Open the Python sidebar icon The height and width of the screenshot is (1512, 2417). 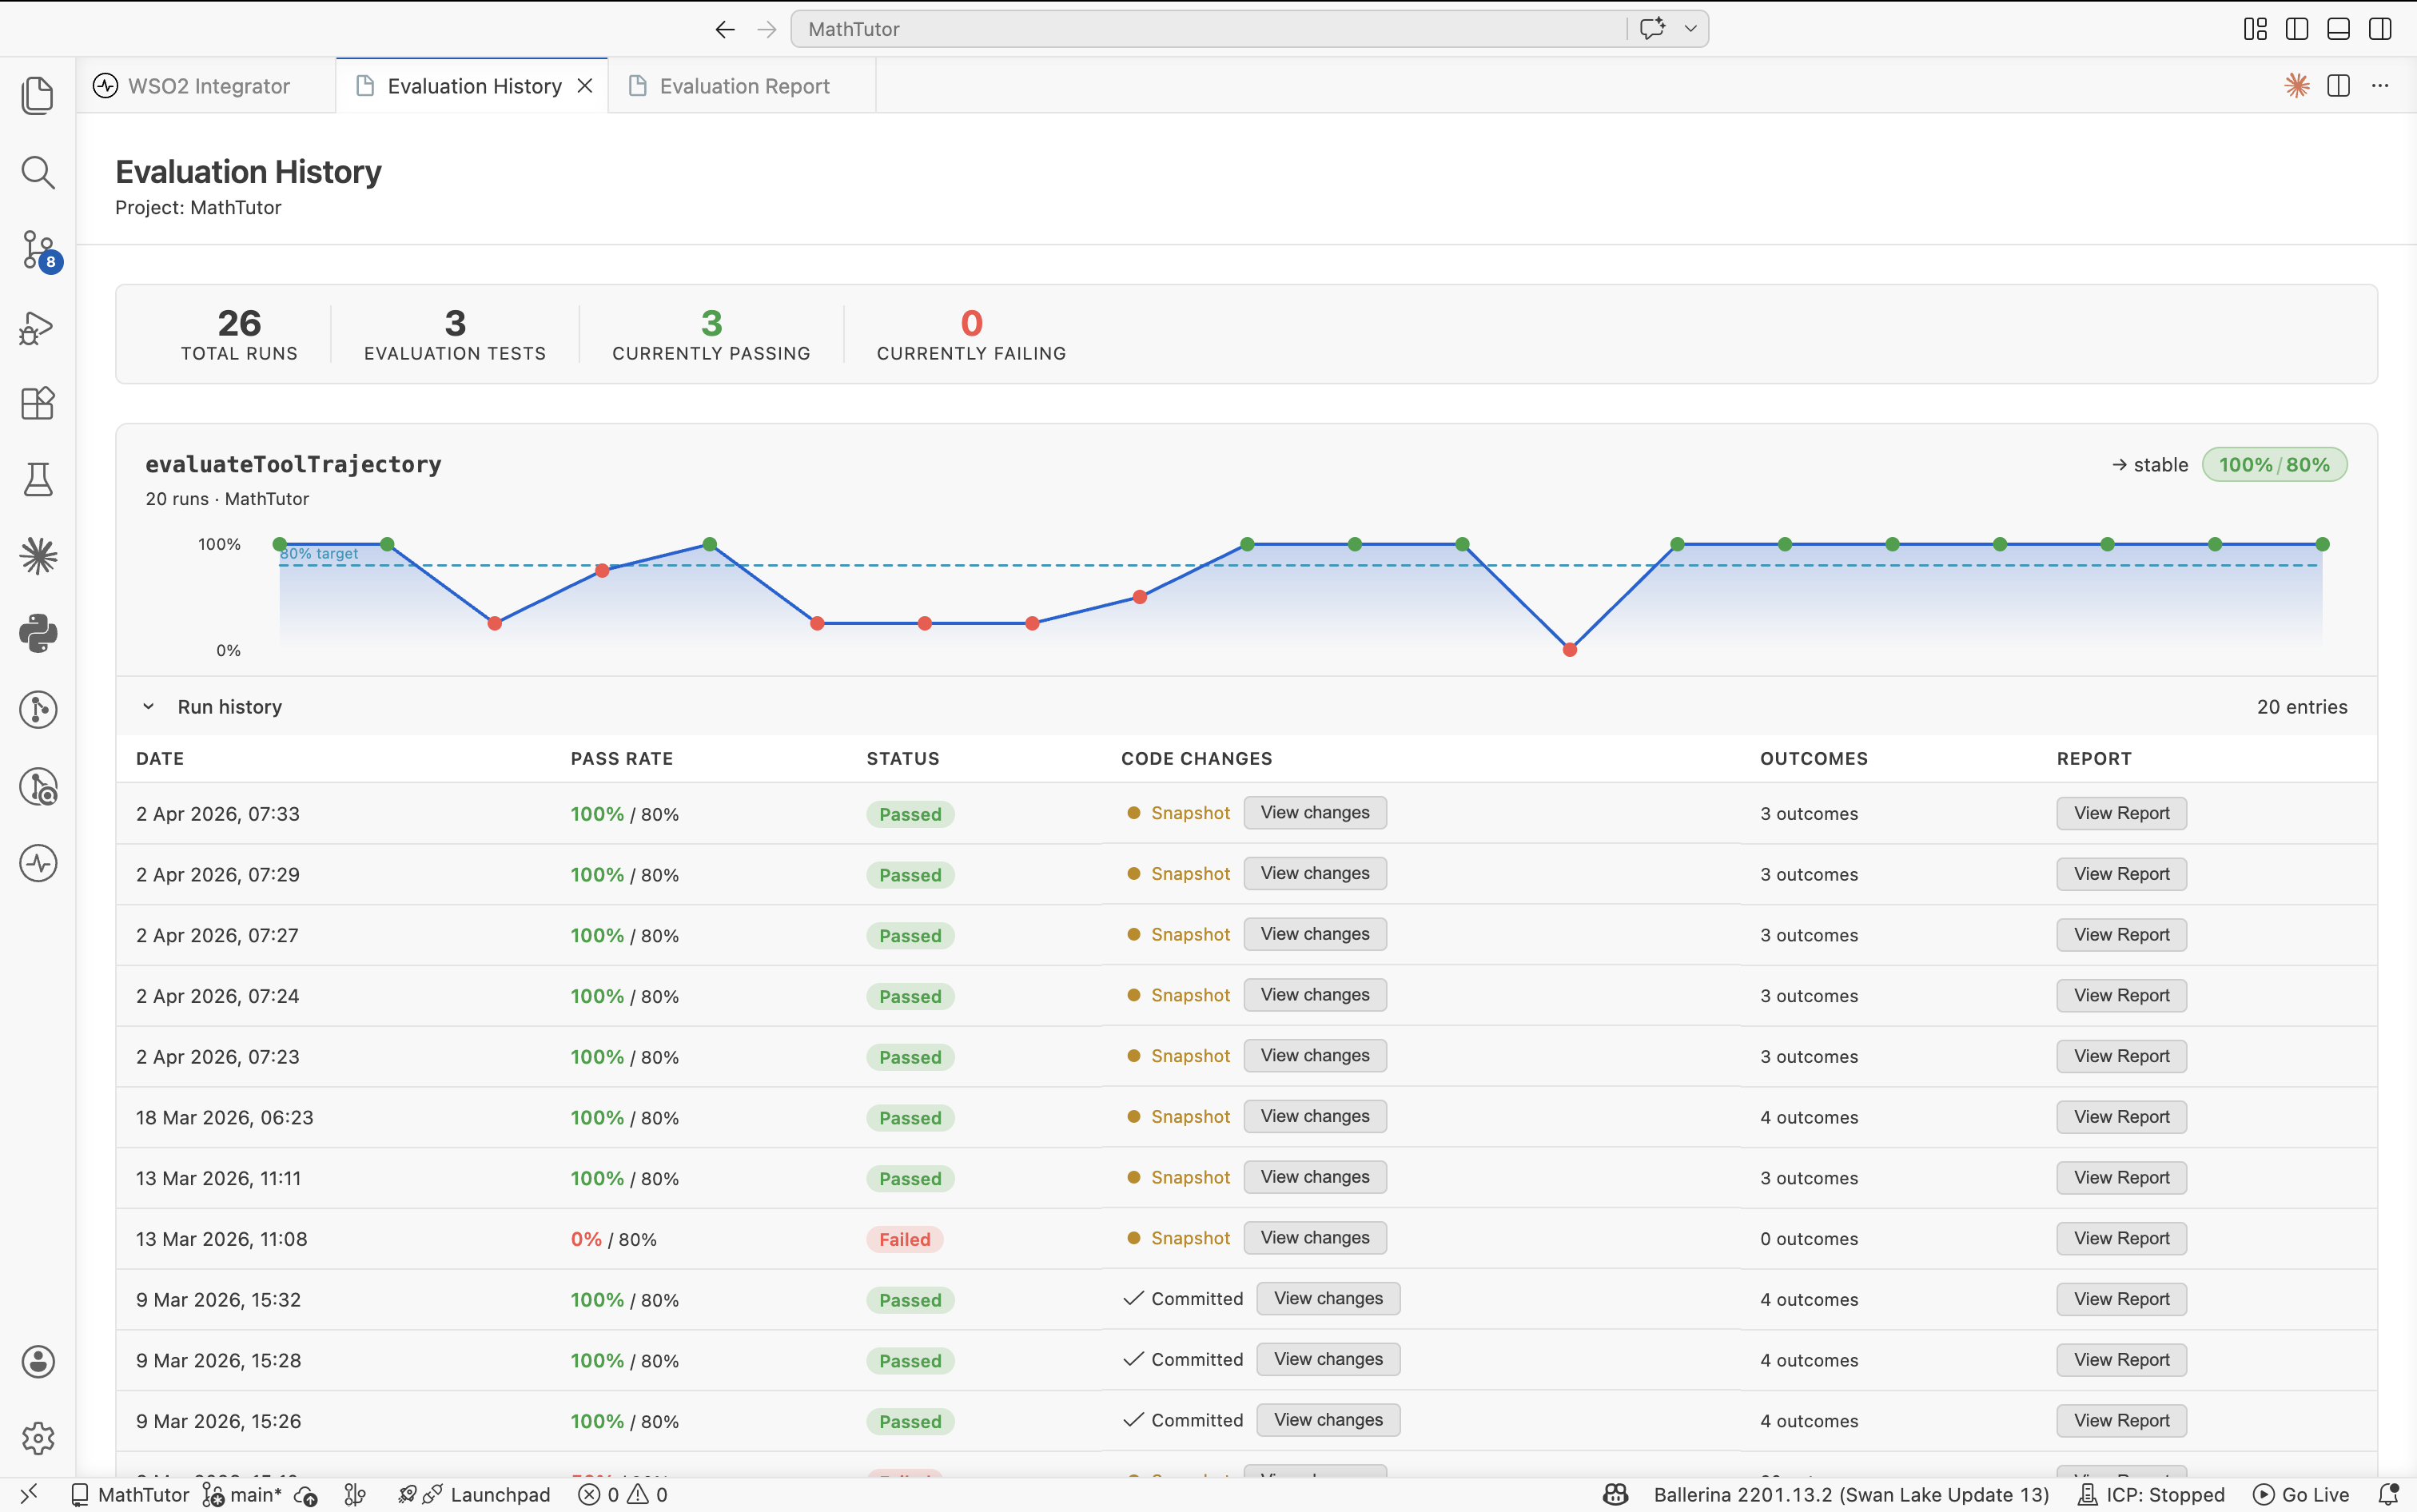[x=38, y=633]
